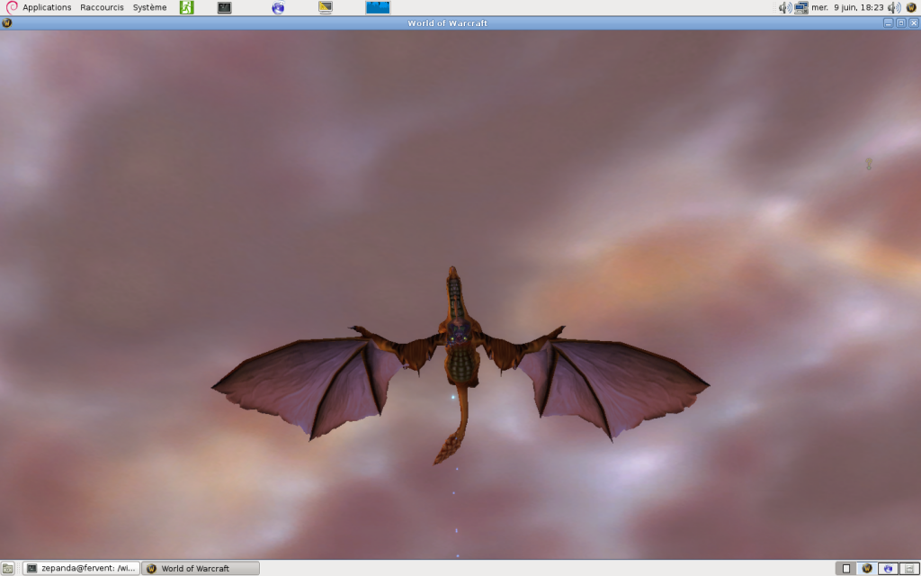
Task: Launch the web browser globe icon
Action: [x=279, y=7]
